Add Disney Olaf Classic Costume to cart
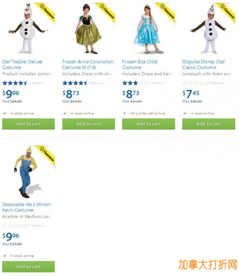The height and width of the screenshot is (276, 239). click(x=209, y=124)
